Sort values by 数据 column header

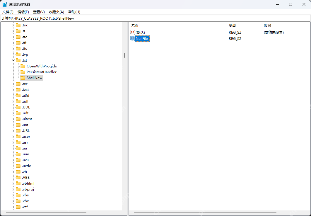coord(286,25)
